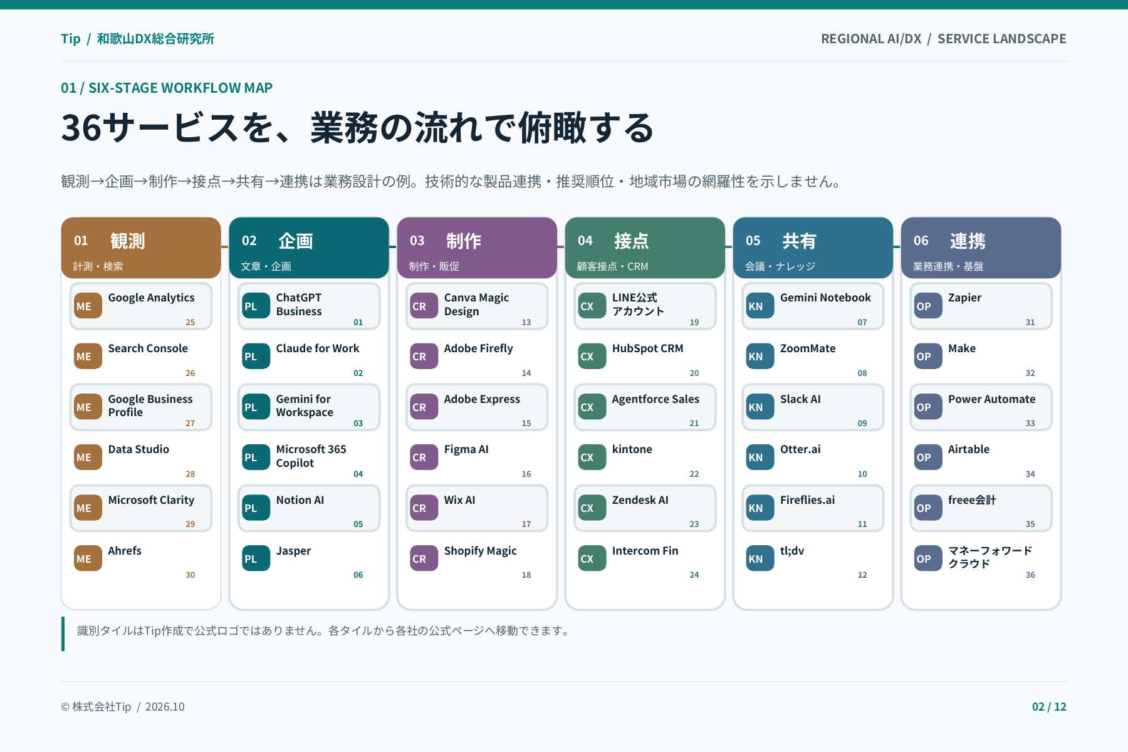Select the CX badge for LINE公式アカウント

click(x=592, y=306)
